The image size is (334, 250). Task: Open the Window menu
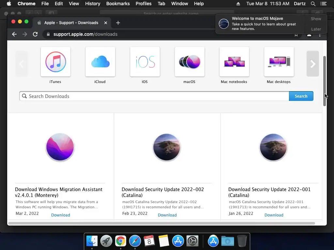coord(180,4)
